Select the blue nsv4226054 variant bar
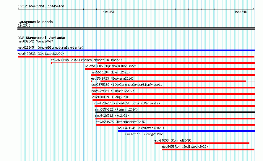Image resolution: width=263 pixels, height=161 pixels. 136,50
